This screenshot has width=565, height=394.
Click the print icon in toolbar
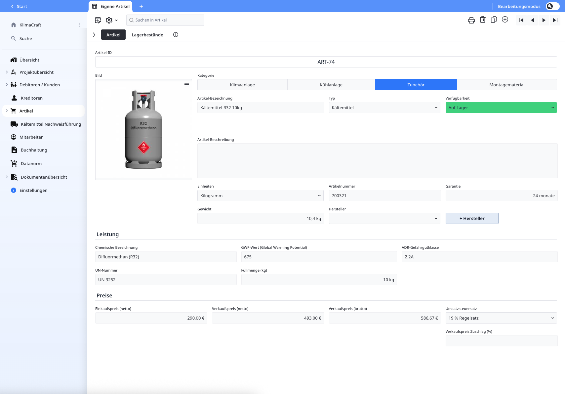[471, 20]
